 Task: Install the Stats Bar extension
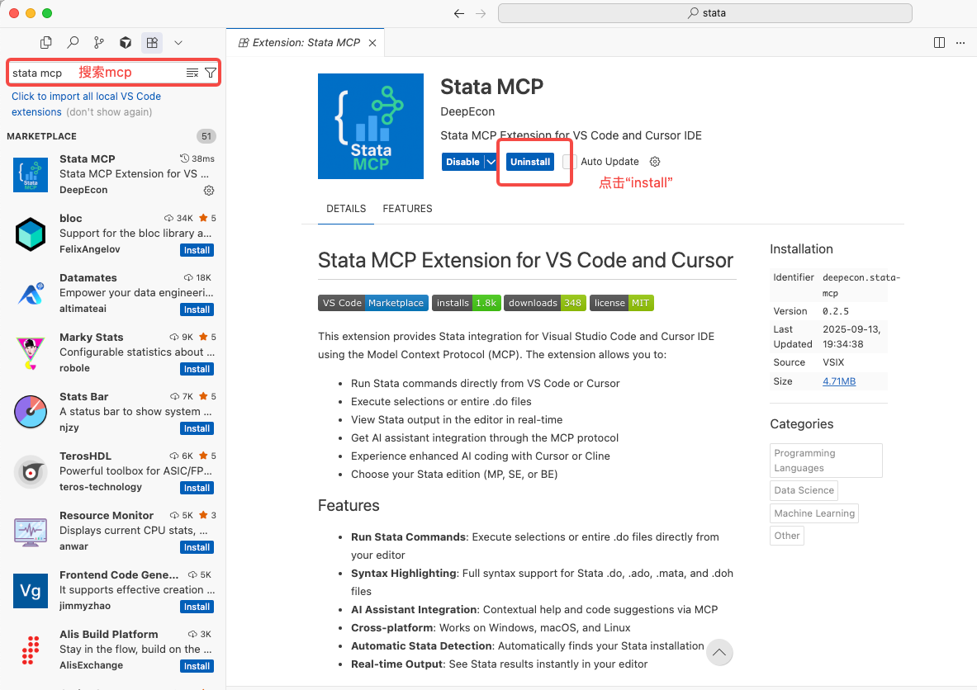tap(197, 428)
